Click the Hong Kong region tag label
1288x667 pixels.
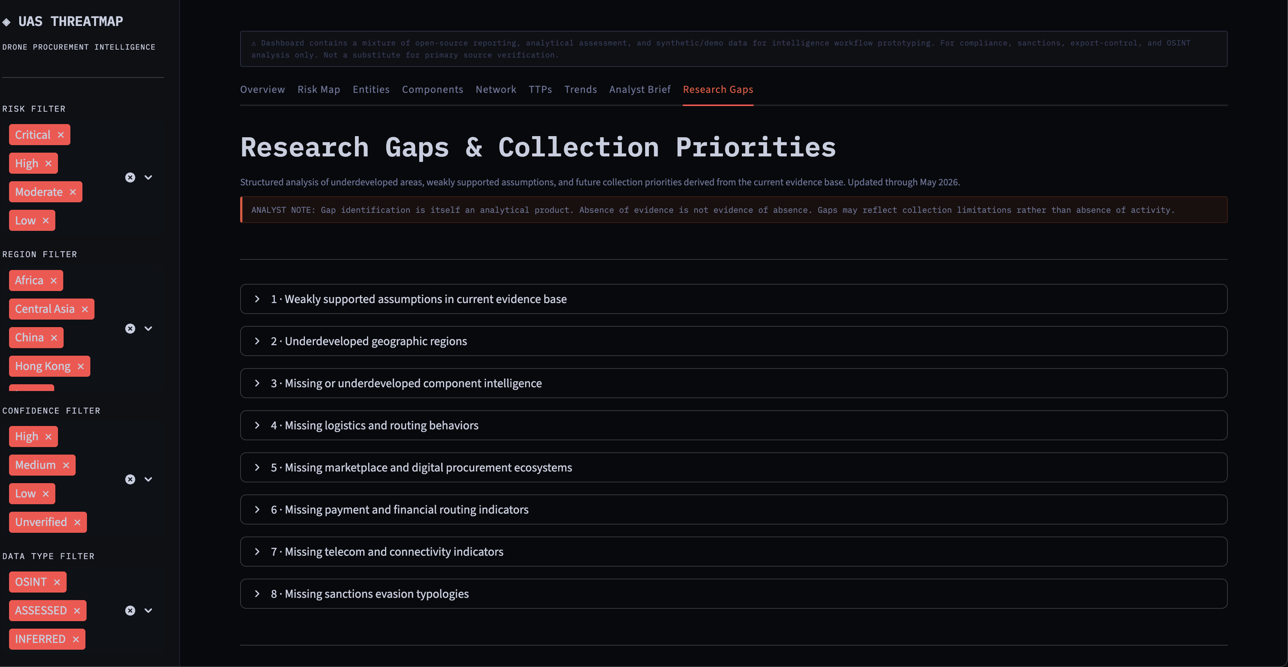point(43,366)
